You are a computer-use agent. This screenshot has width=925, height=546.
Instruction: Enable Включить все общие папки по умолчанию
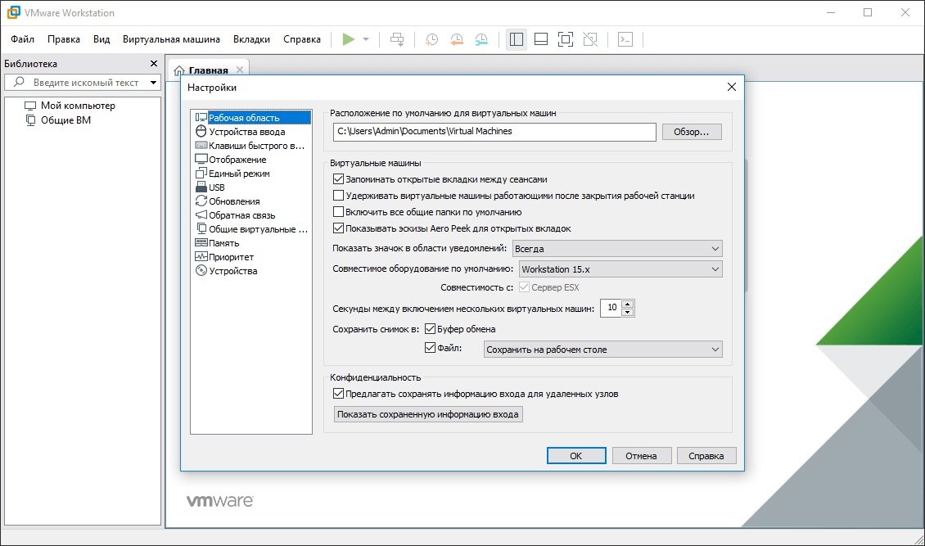(x=339, y=212)
